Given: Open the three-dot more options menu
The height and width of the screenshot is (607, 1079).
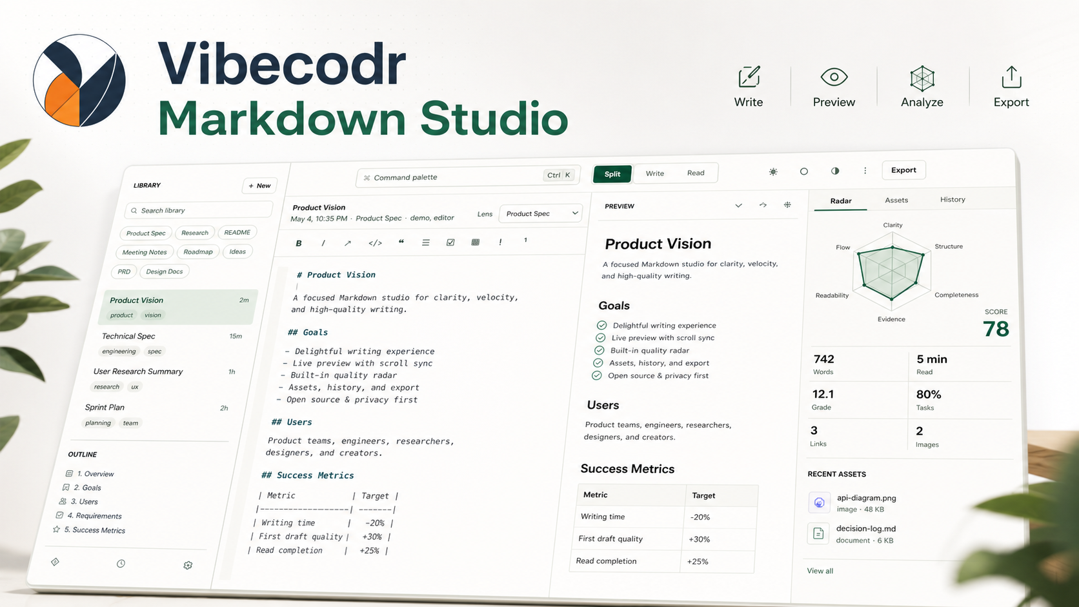Looking at the screenshot, I should point(865,170).
